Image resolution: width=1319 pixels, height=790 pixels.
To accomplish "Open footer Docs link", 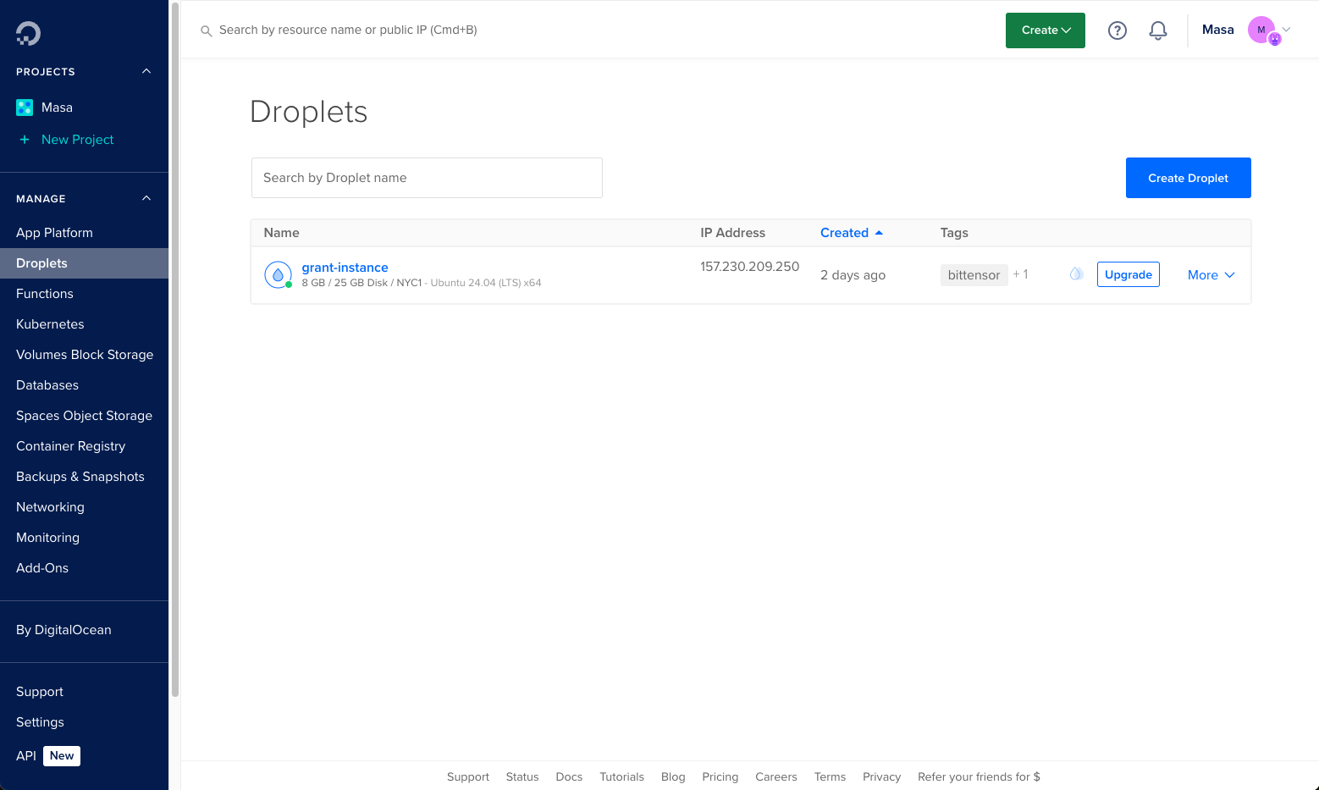I will [569, 777].
